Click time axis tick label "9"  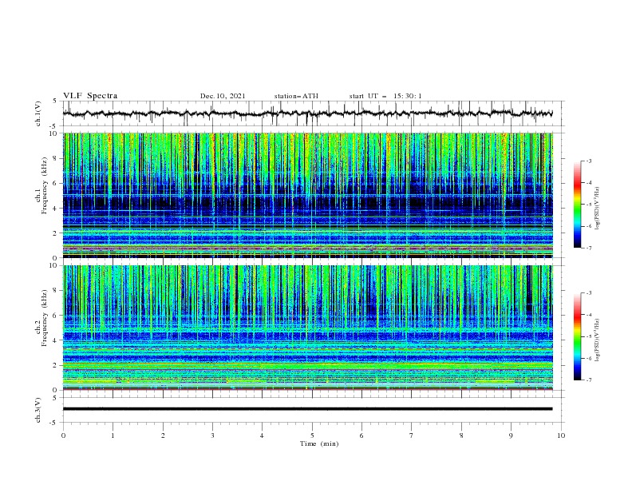pyautogui.click(x=511, y=435)
